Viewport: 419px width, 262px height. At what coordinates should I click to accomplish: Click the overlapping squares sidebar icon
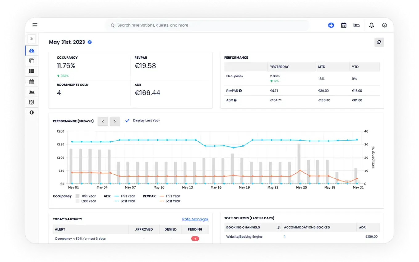[x=31, y=61]
